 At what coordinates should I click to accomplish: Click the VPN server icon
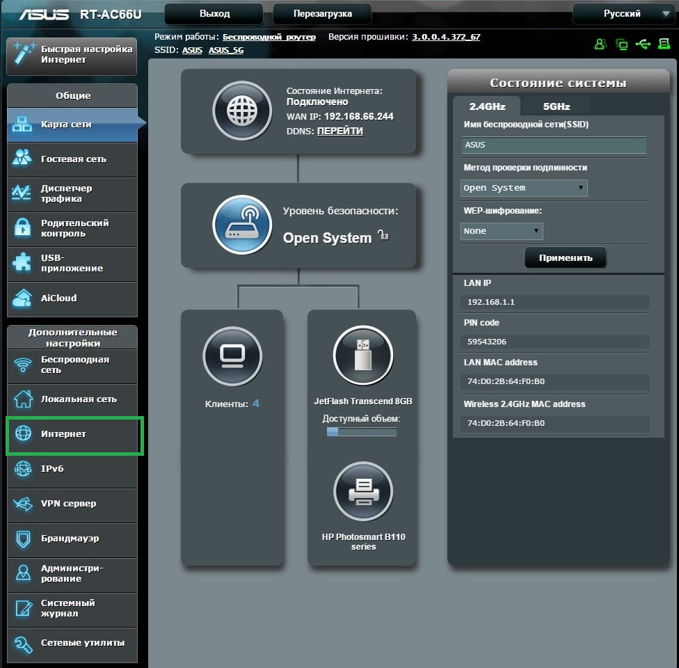[x=23, y=503]
